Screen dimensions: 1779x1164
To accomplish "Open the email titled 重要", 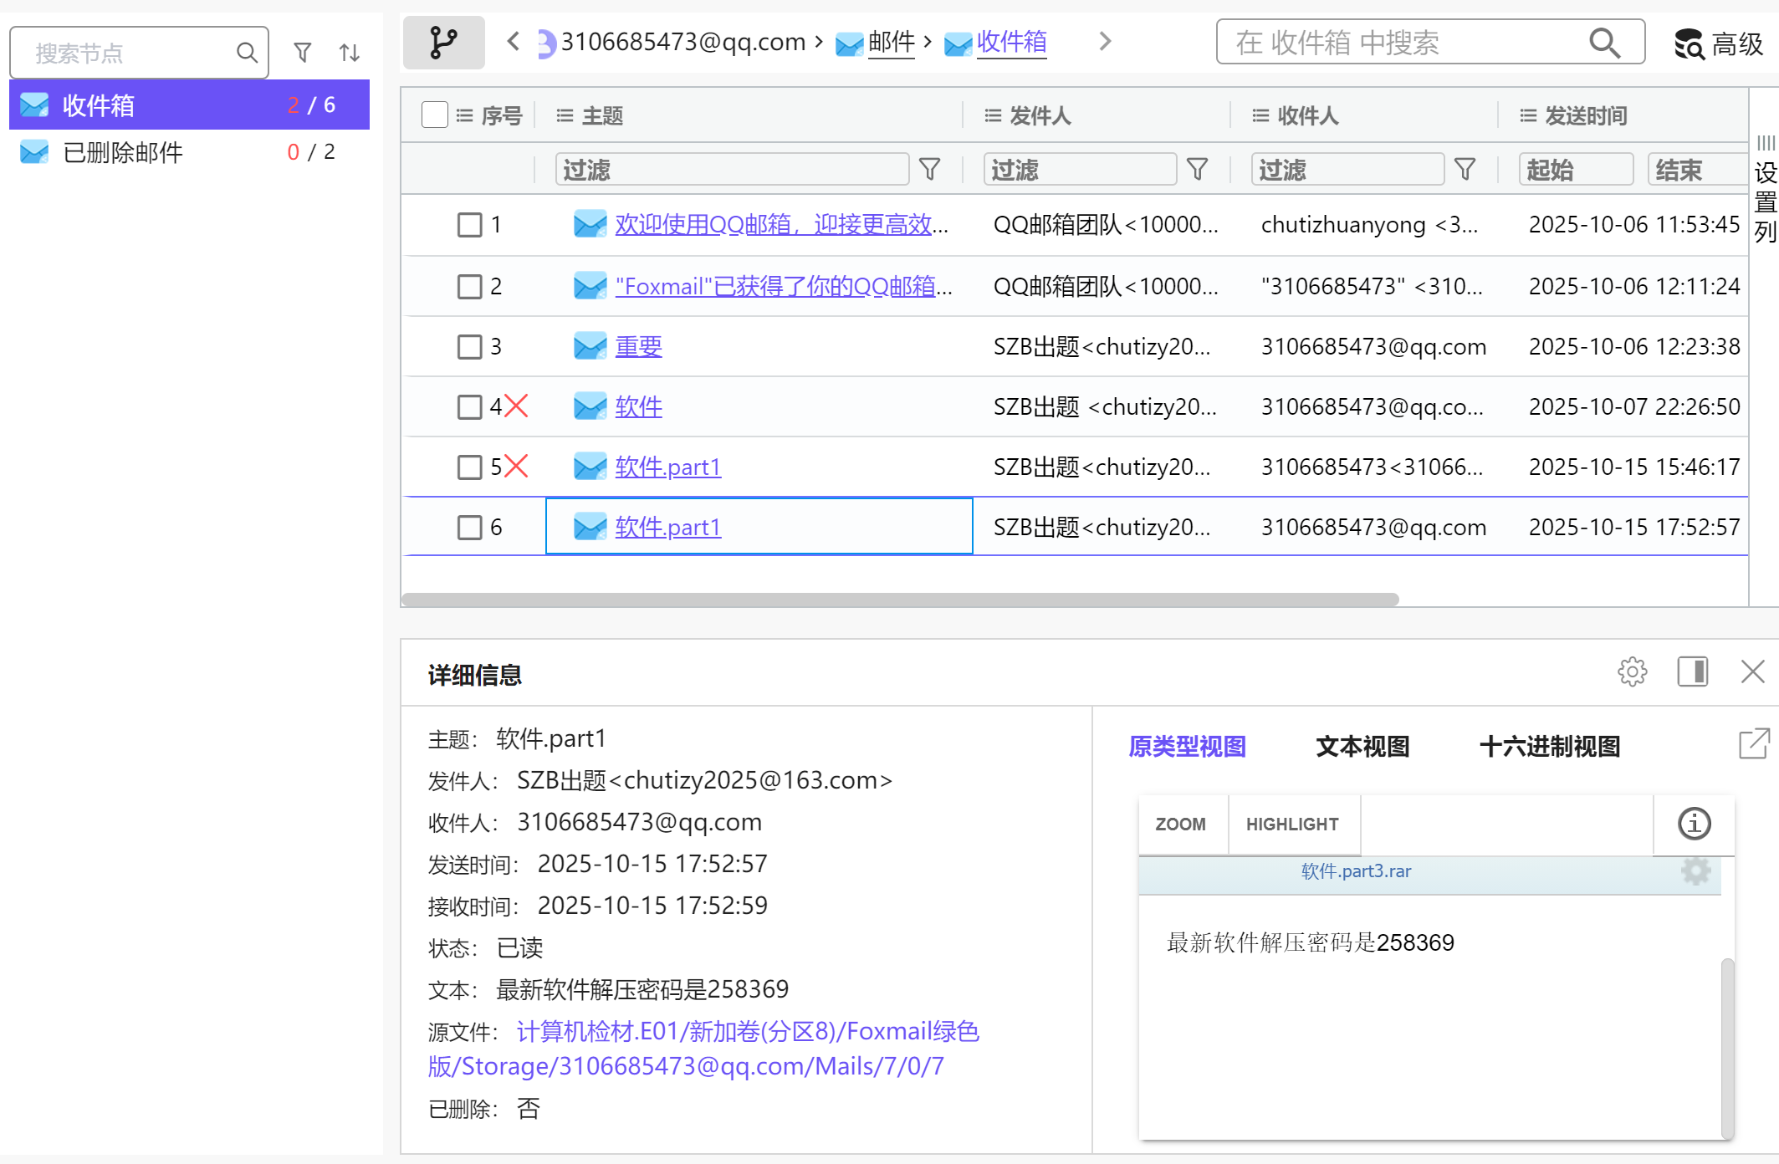I will click(638, 346).
